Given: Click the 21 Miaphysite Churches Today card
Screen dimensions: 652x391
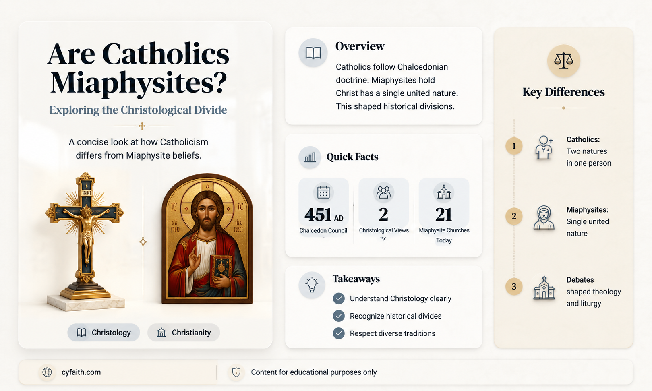Looking at the screenshot, I should (x=444, y=211).
